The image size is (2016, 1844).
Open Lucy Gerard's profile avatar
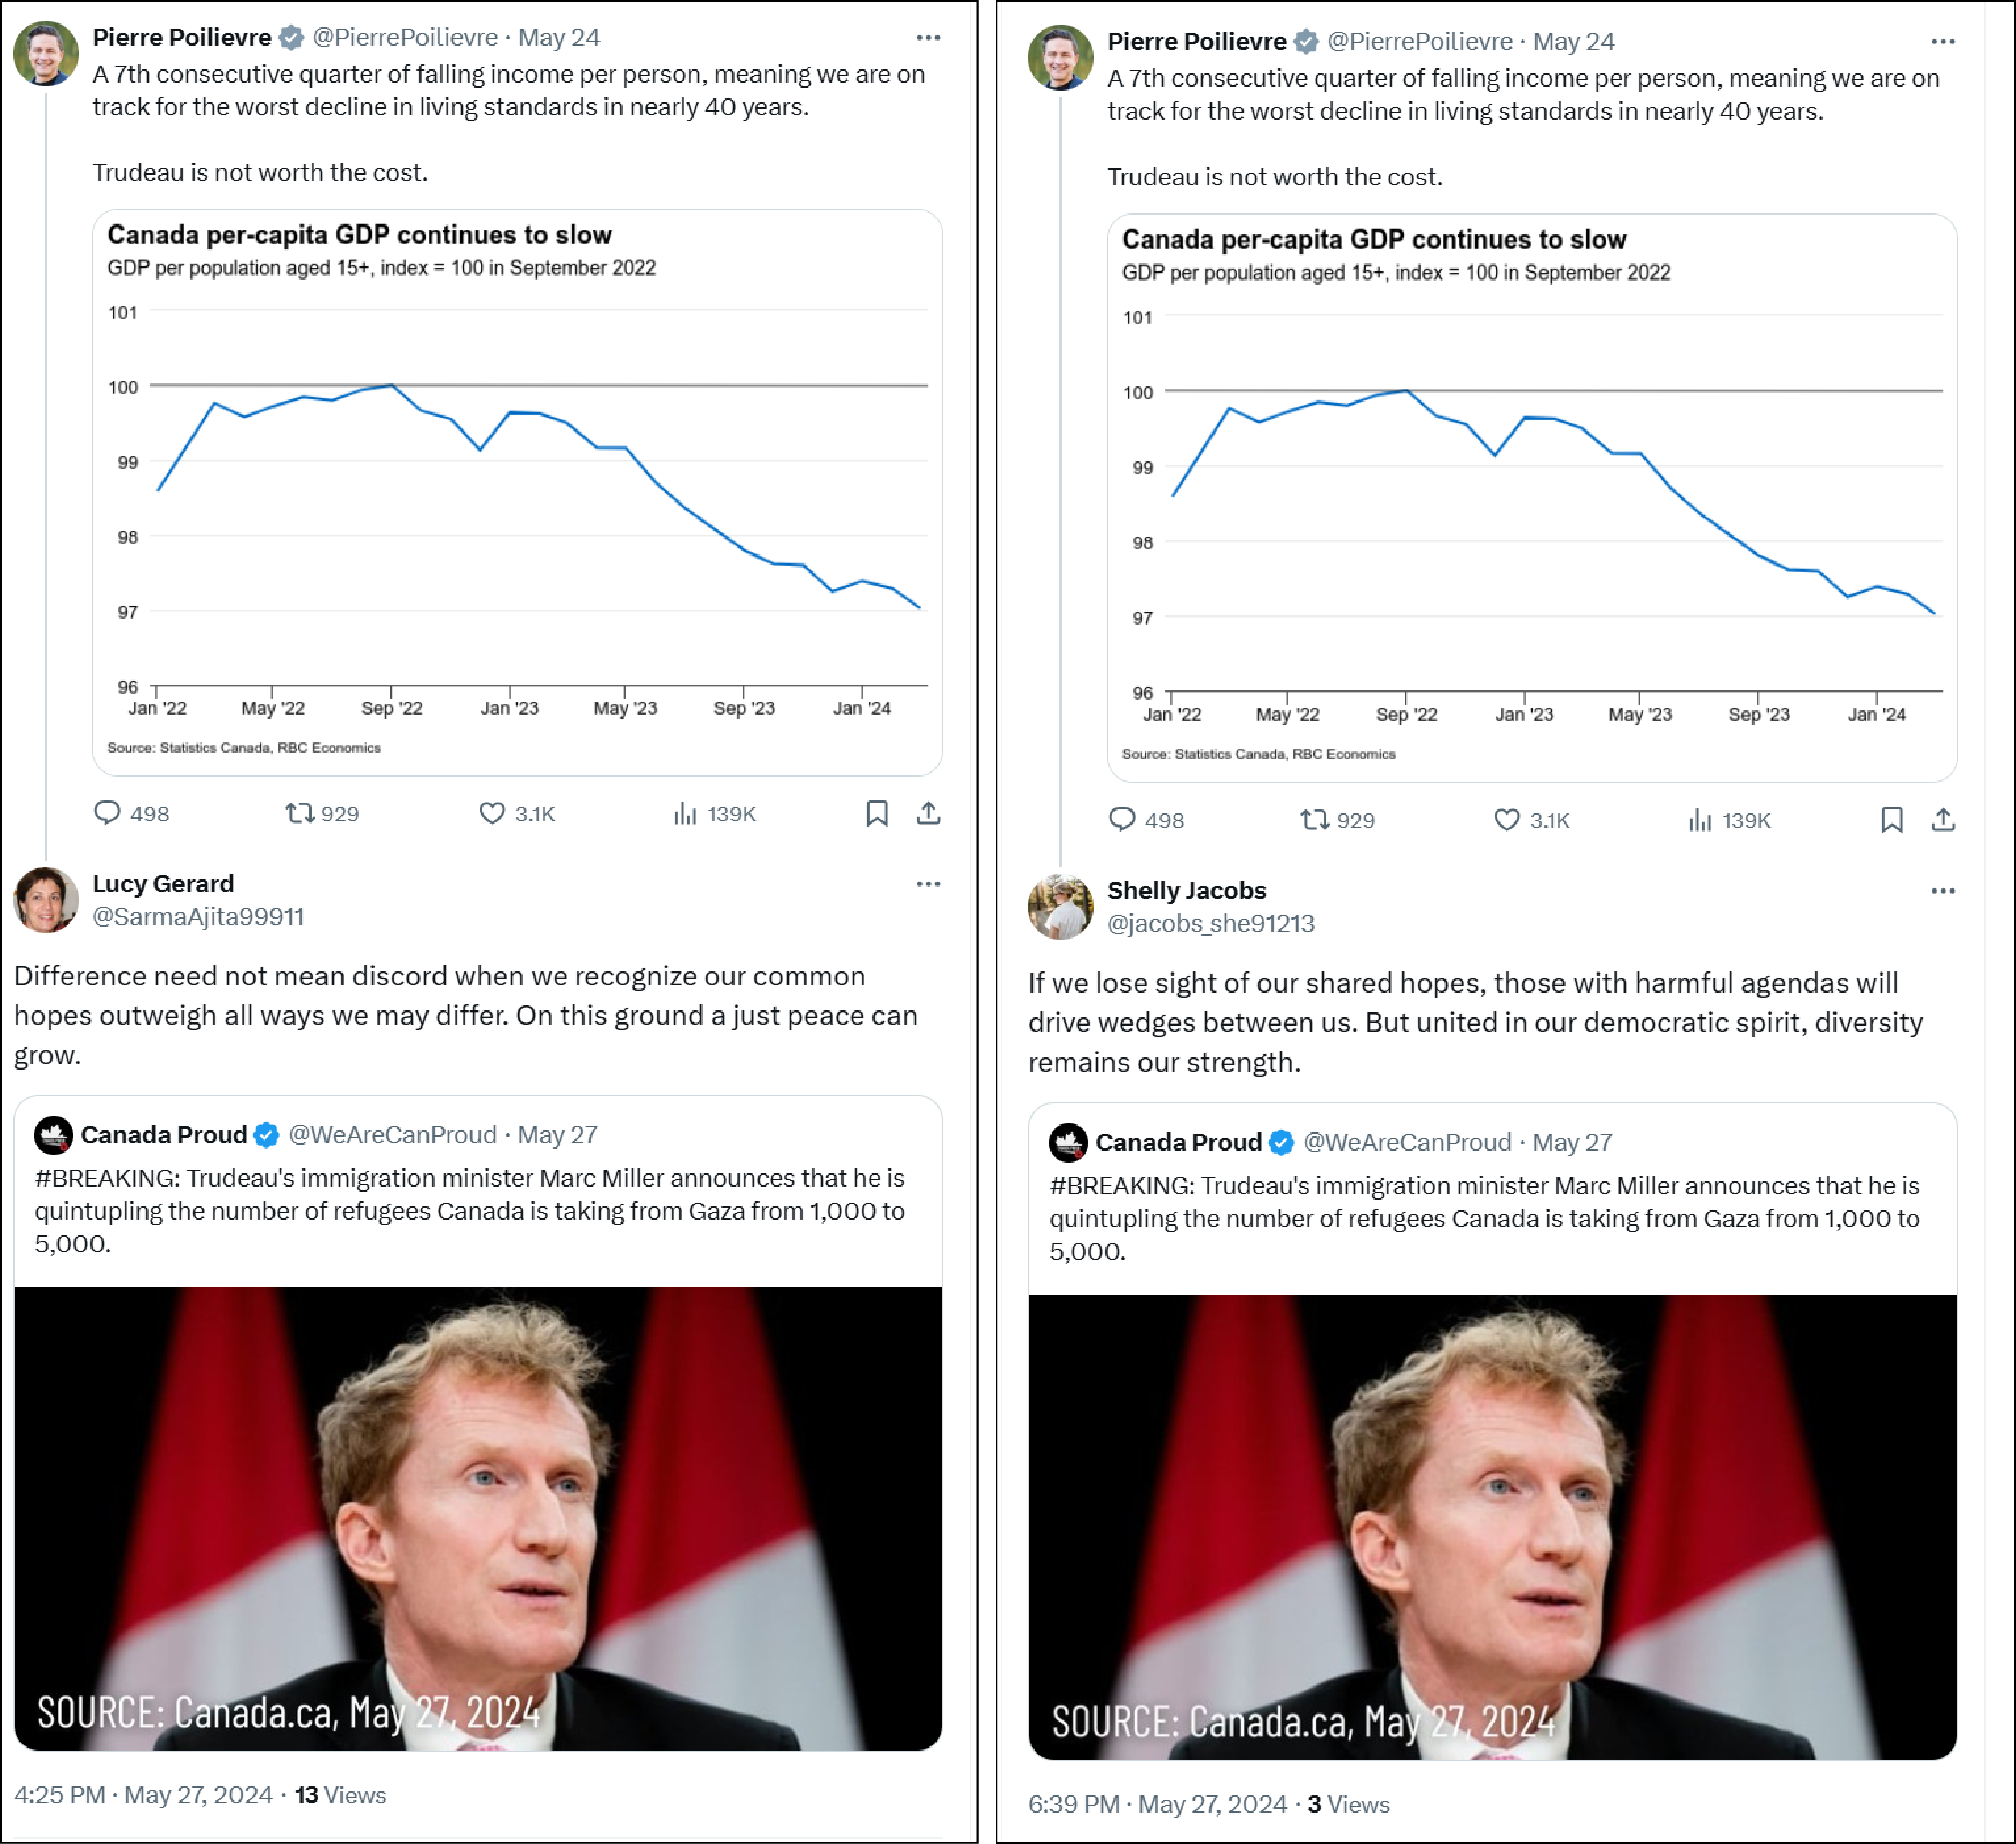[x=46, y=900]
